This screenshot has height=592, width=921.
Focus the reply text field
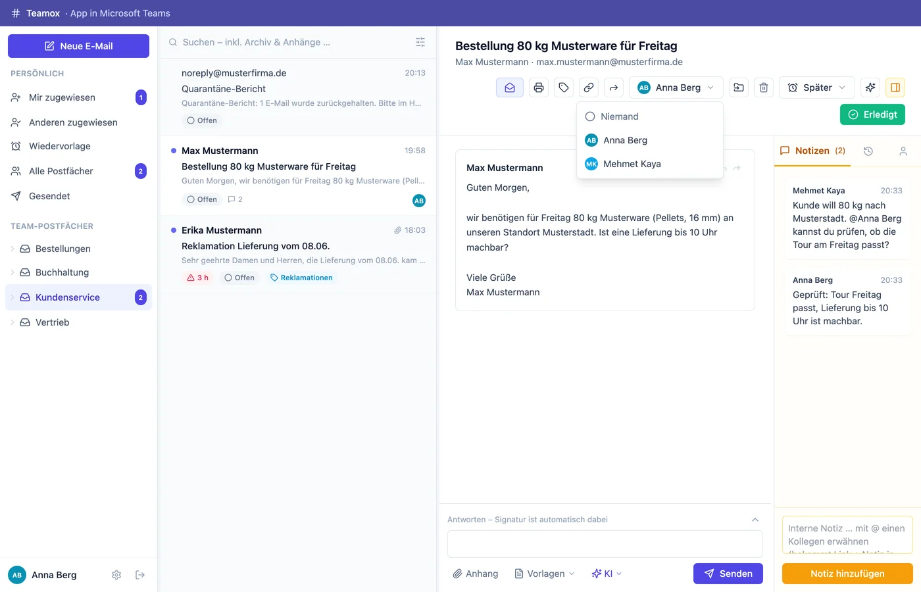click(x=605, y=544)
